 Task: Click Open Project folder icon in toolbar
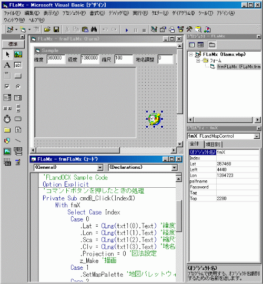47,29
